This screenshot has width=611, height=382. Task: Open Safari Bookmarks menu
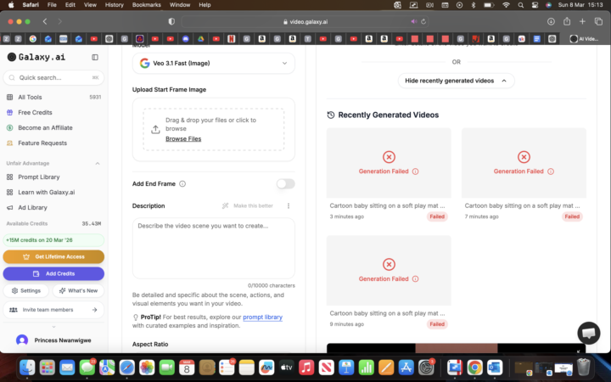[147, 5]
